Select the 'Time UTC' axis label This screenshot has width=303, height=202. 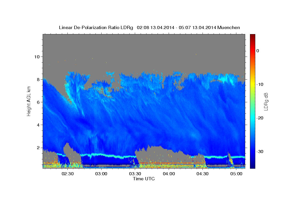coord(144,179)
